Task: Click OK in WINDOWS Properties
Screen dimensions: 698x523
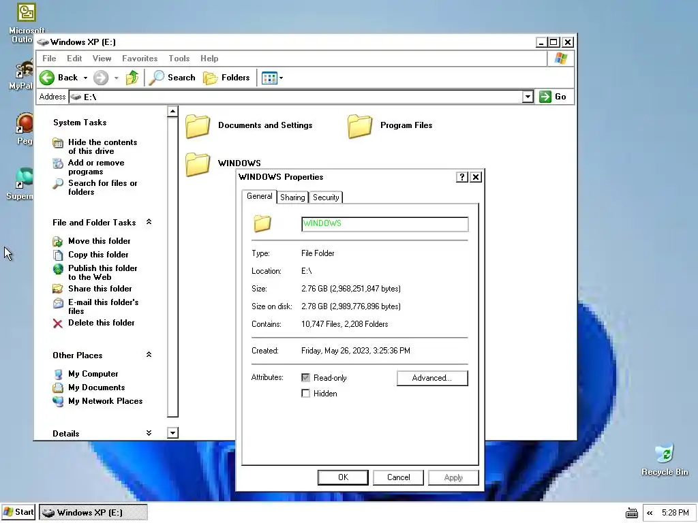Action: click(x=343, y=477)
